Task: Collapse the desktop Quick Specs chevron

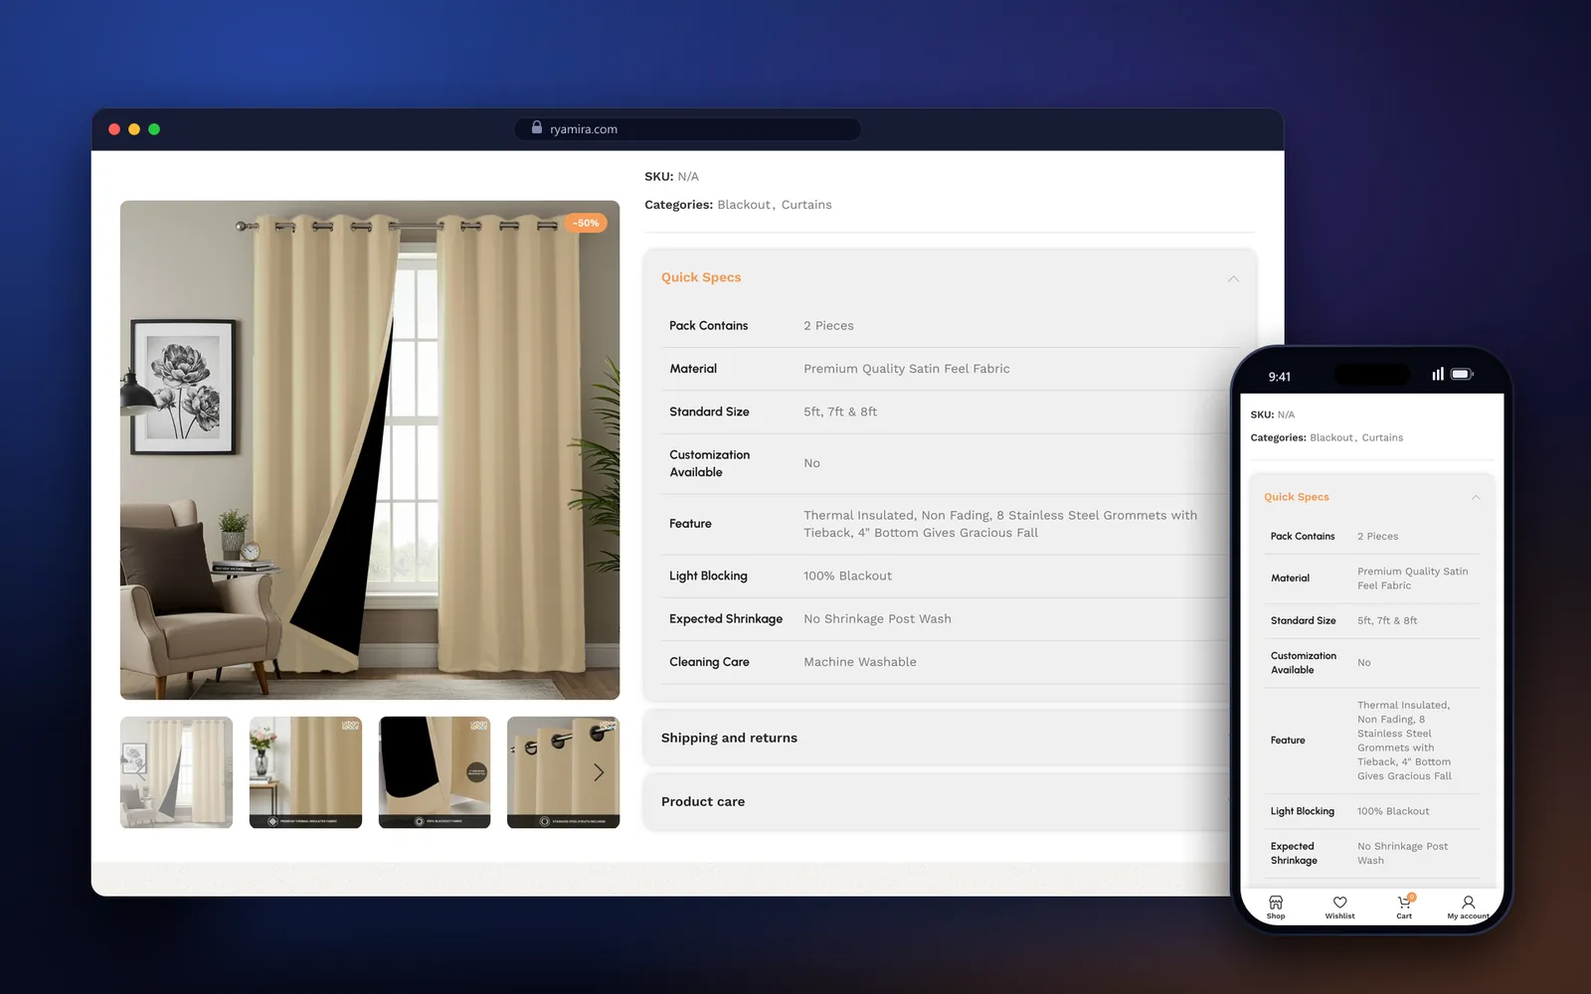Action: pos(1233,278)
